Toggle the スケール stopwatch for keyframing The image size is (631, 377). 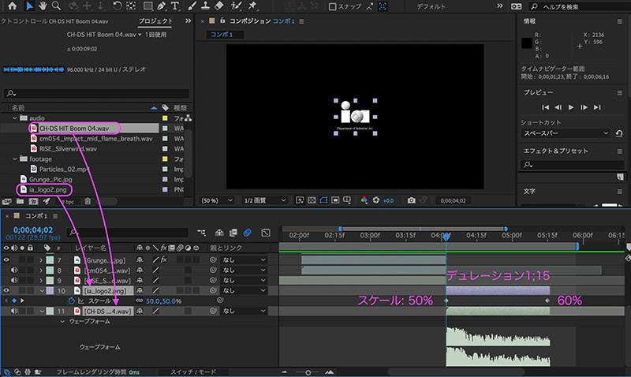72,300
